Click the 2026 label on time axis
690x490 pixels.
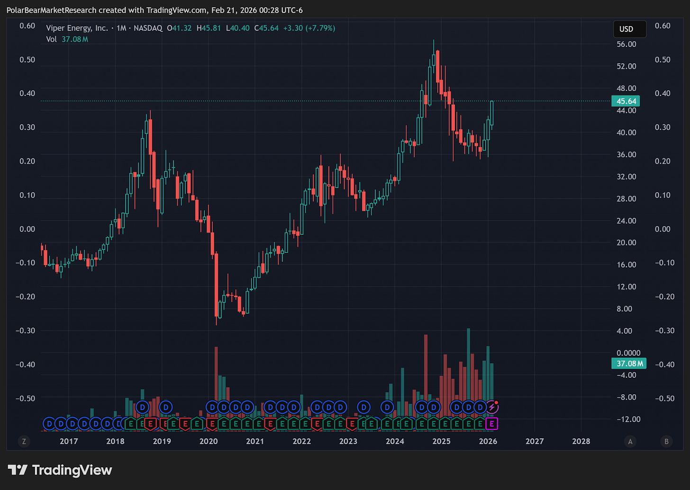point(488,441)
